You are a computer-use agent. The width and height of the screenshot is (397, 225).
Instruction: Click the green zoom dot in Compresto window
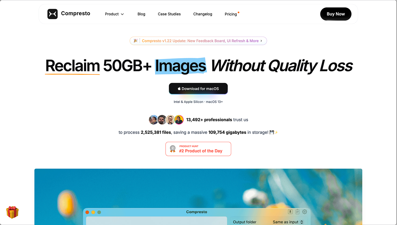pos(99,212)
